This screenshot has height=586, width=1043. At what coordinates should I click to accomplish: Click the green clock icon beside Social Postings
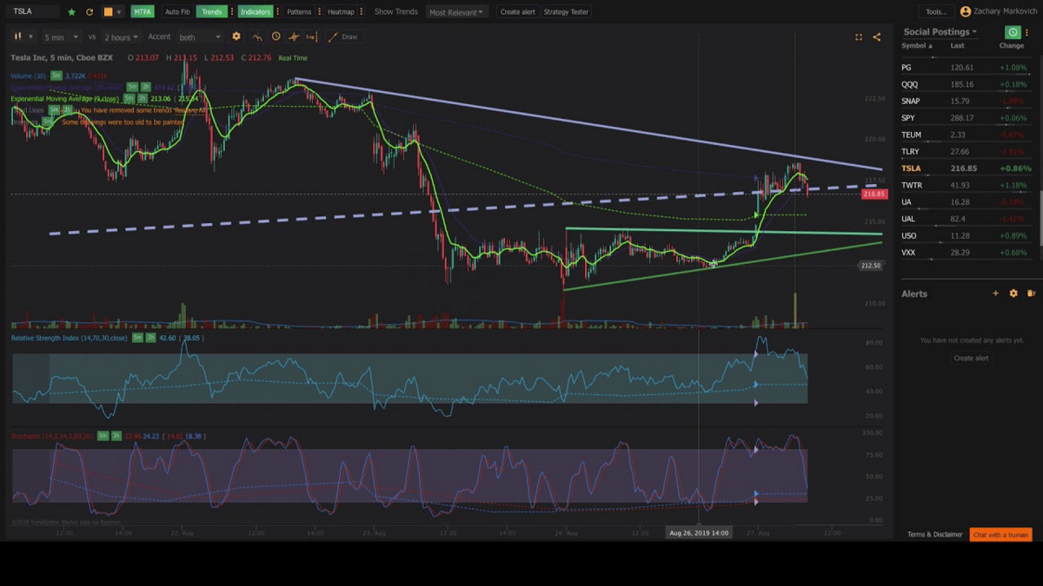(x=1013, y=32)
